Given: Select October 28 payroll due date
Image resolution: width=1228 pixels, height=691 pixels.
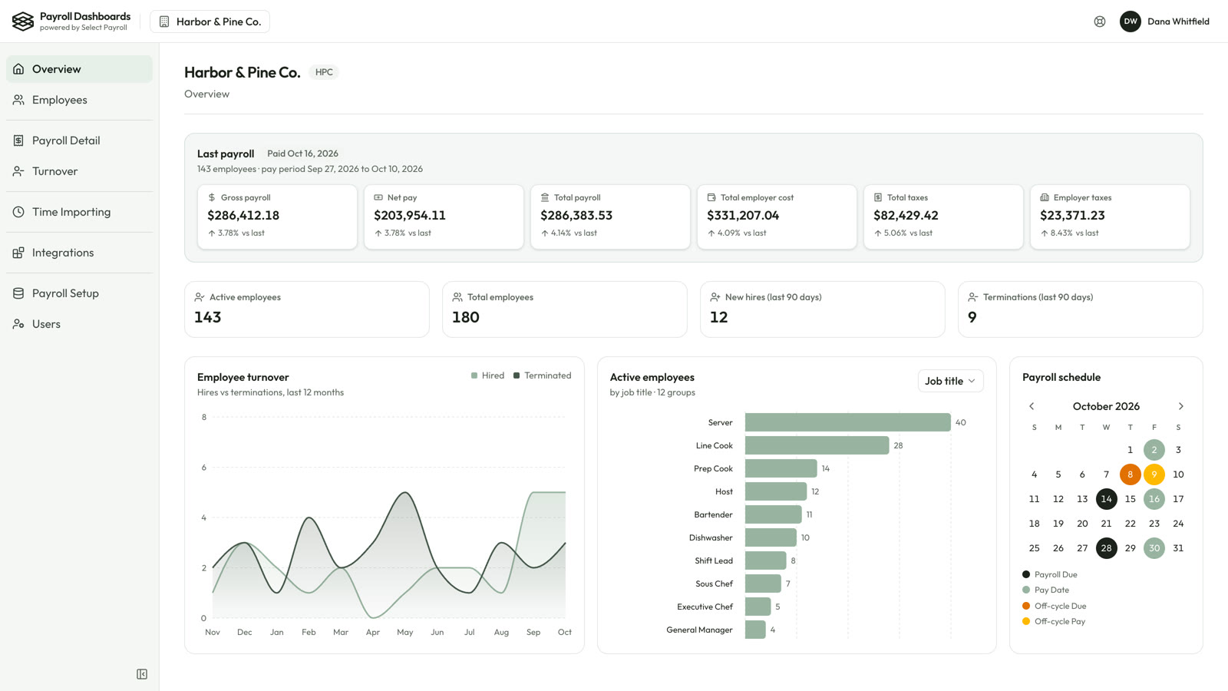Looking at the screenshot, I should click(1106, 548).
